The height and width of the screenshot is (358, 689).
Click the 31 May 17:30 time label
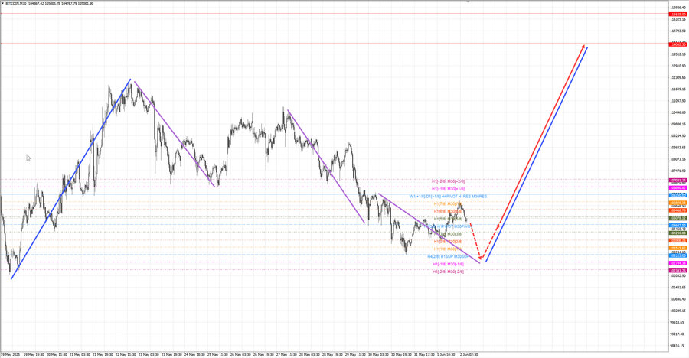click(x=424, y=354)
